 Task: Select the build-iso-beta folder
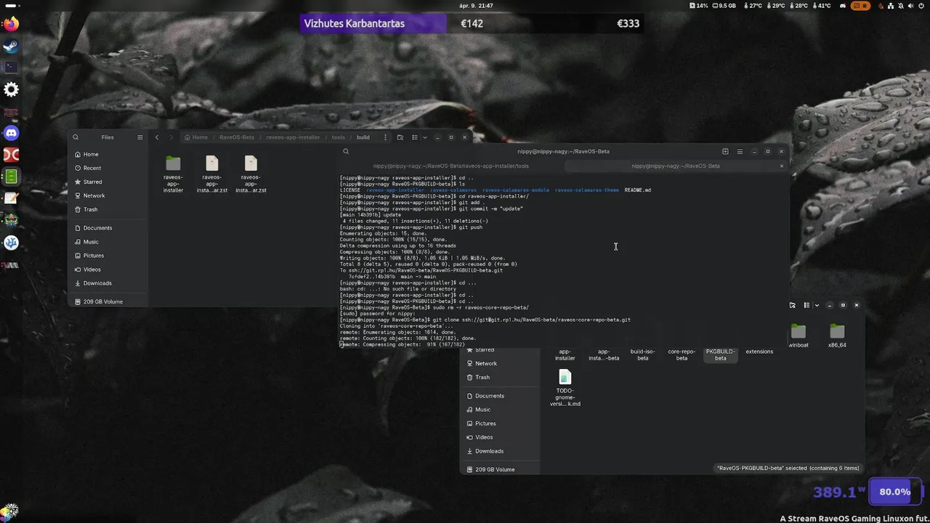pos(642,354)
